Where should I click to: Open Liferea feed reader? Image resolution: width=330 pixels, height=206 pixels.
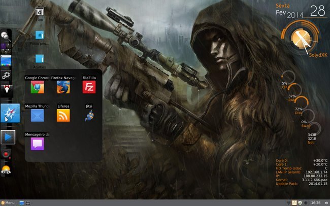63,115
